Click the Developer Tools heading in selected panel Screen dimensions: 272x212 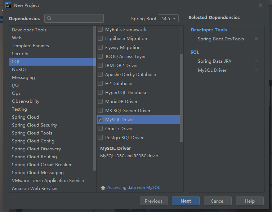[209, 30]
